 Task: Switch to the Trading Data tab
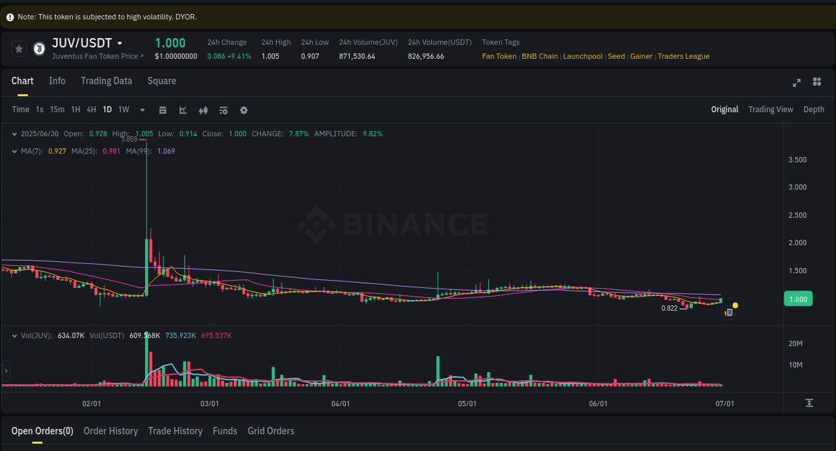tap(106, 81)
